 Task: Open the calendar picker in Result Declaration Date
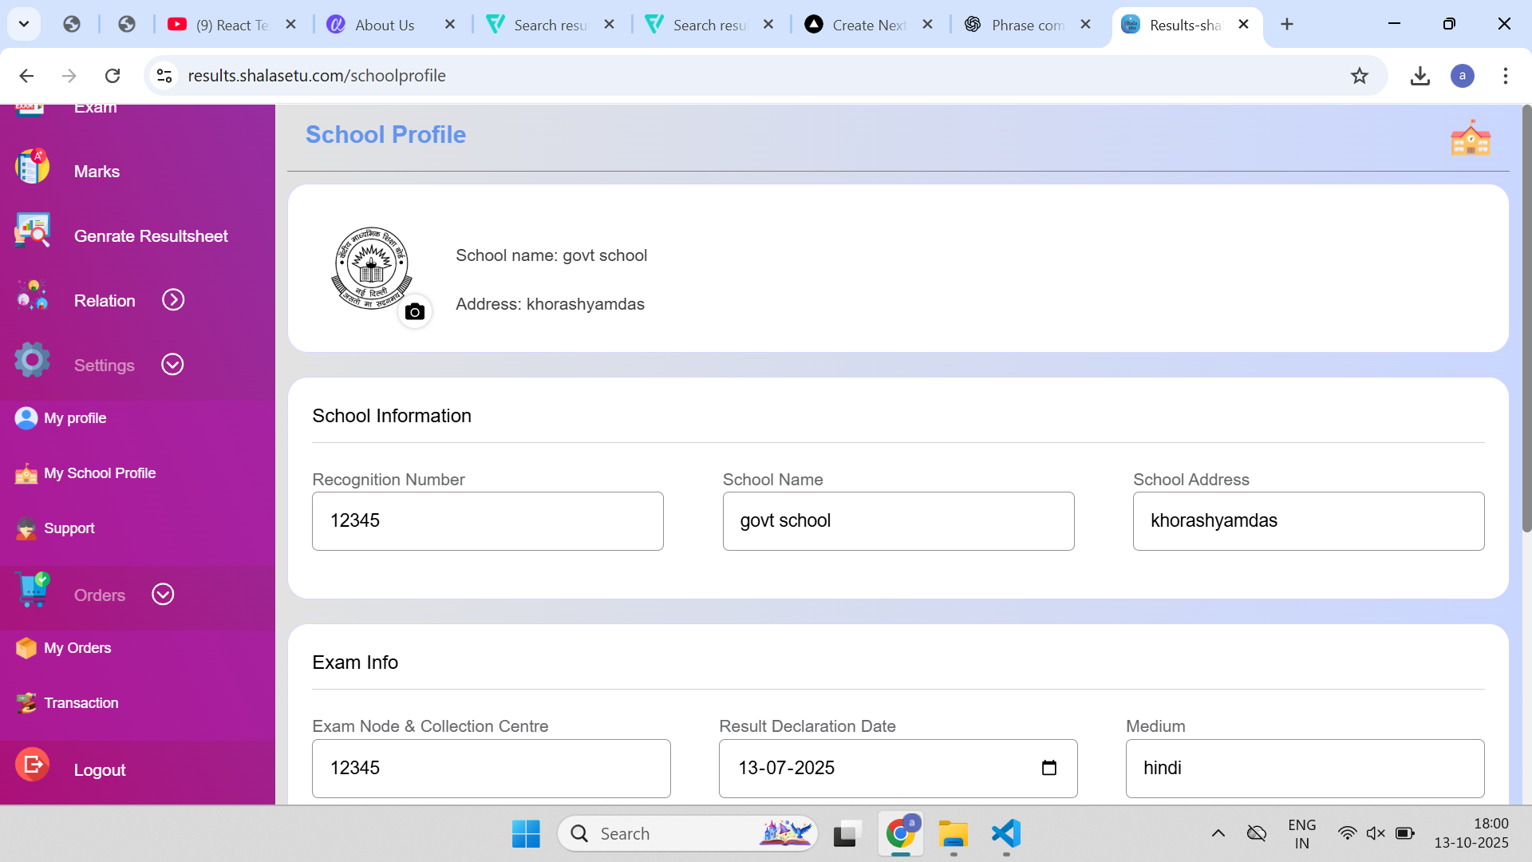pyautogui.click(x=1048, y=768)
